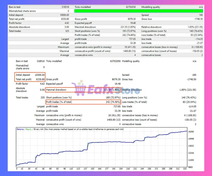Screen dimensions: 212x176
Task: Click the Balance legend label in the chart
Action: [x=20, y=129]
